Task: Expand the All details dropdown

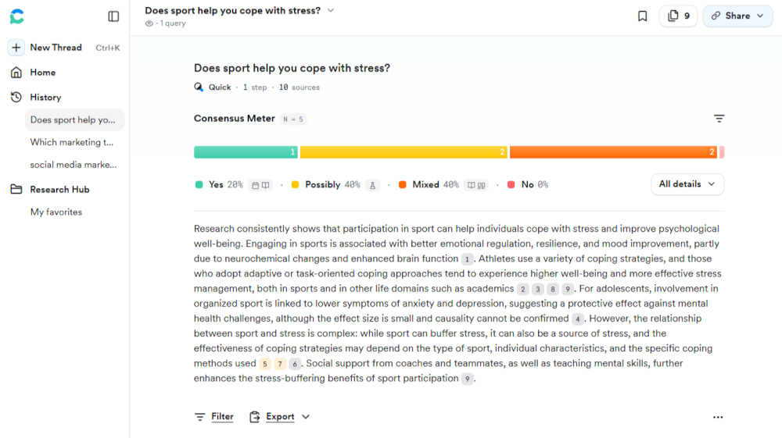Action: pos(687,184)
